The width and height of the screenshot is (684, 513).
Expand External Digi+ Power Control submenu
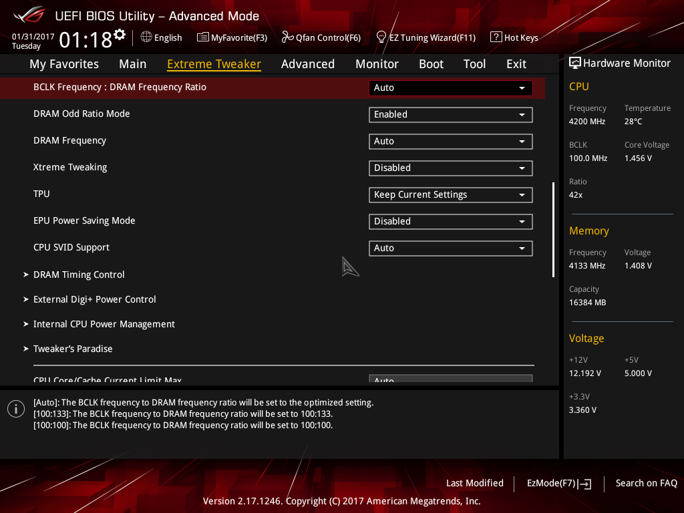tap(95, 299)
